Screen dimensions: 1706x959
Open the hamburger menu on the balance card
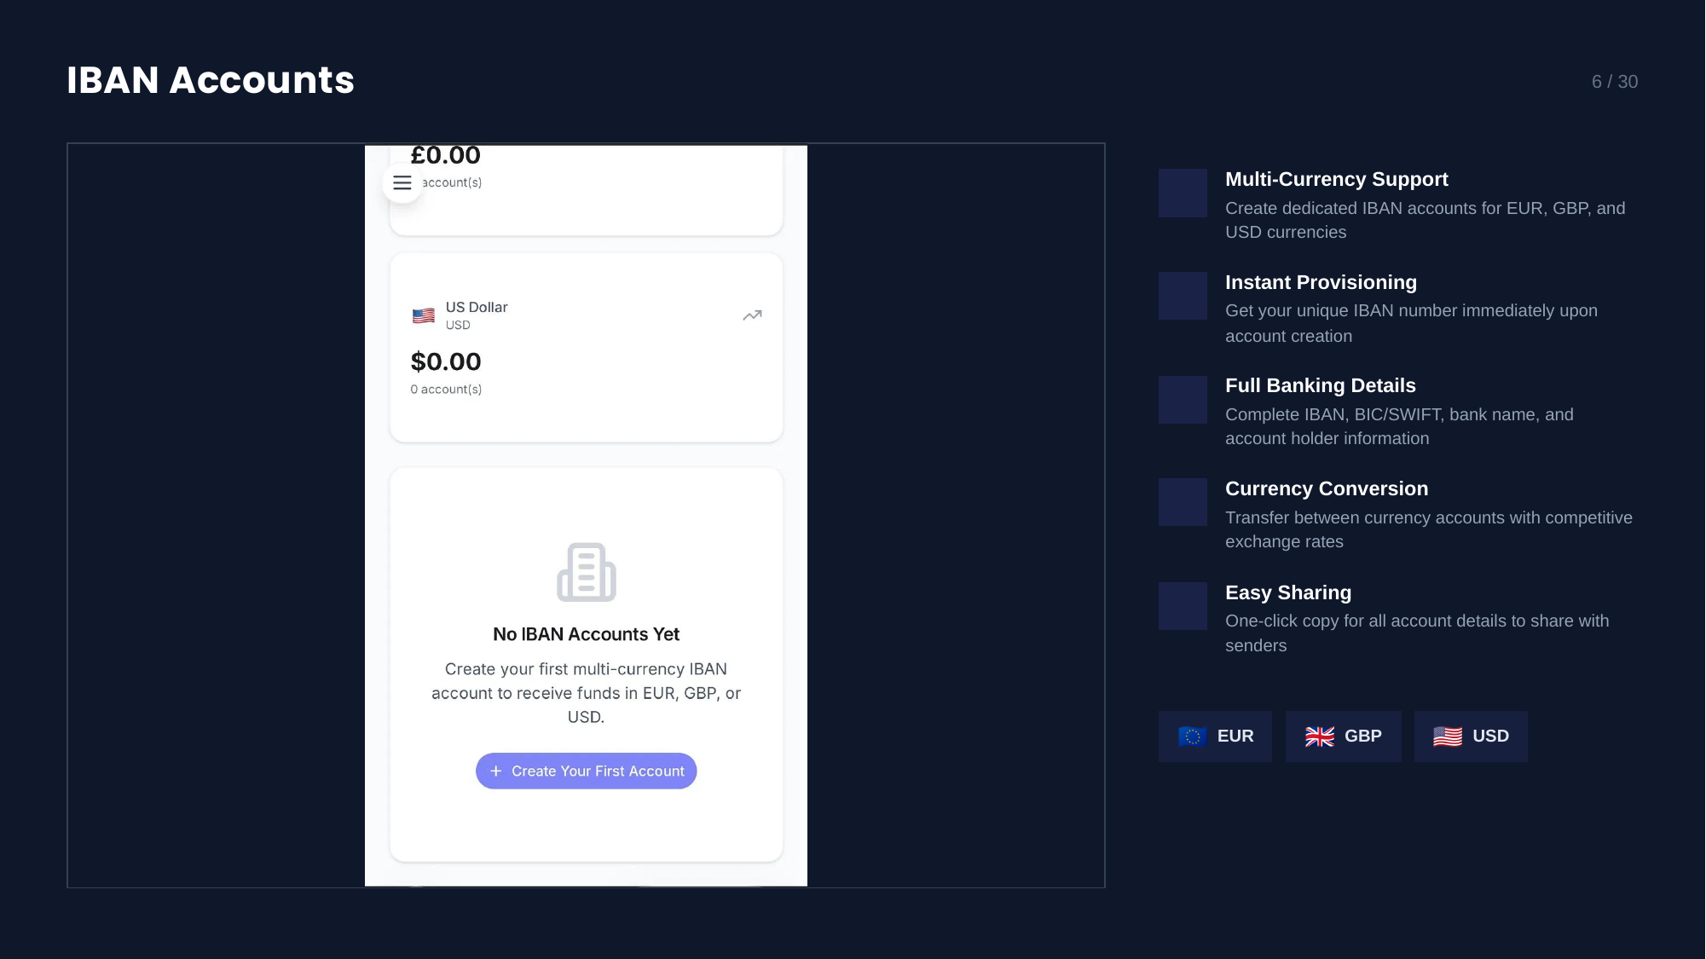click(x=402, y=182)
